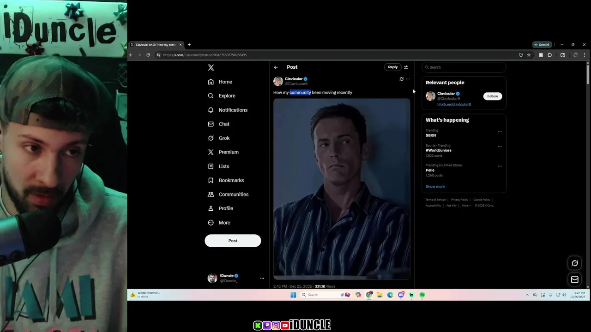Open options dots for Pelle trend
Screen dimensions: 591x332
pos(500,166)
